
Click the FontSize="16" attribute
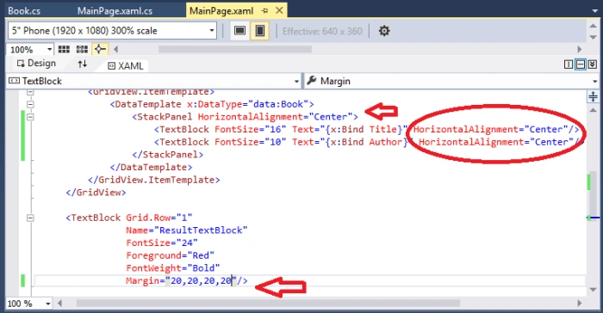coord(251,130)
